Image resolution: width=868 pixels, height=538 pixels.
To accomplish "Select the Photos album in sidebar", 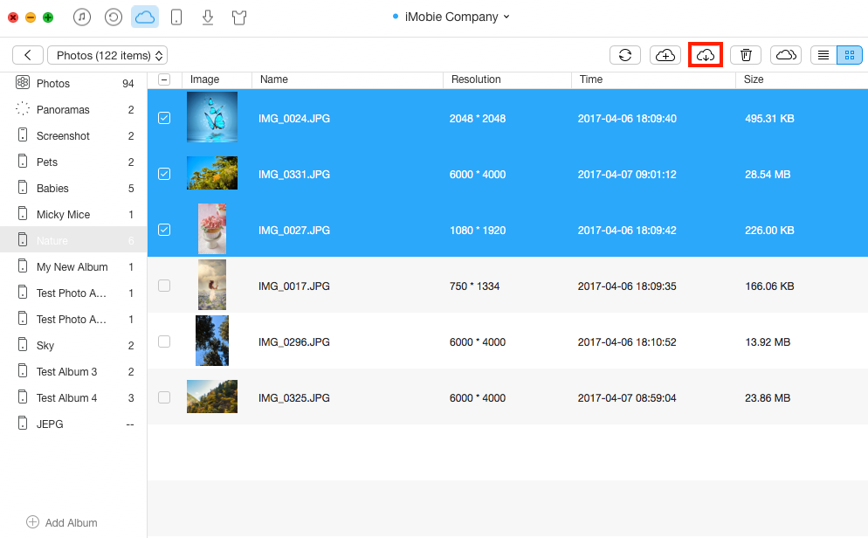I will [73, 84].
